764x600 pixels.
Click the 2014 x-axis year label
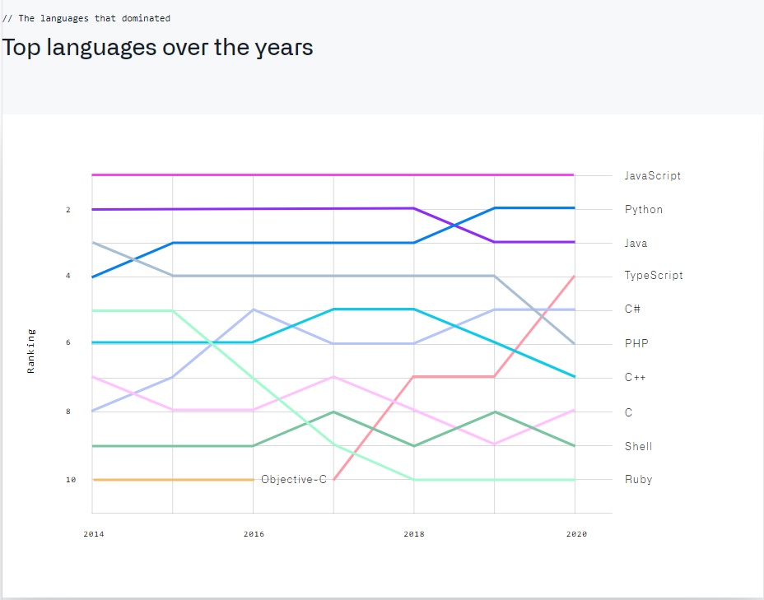pos(94,534)
